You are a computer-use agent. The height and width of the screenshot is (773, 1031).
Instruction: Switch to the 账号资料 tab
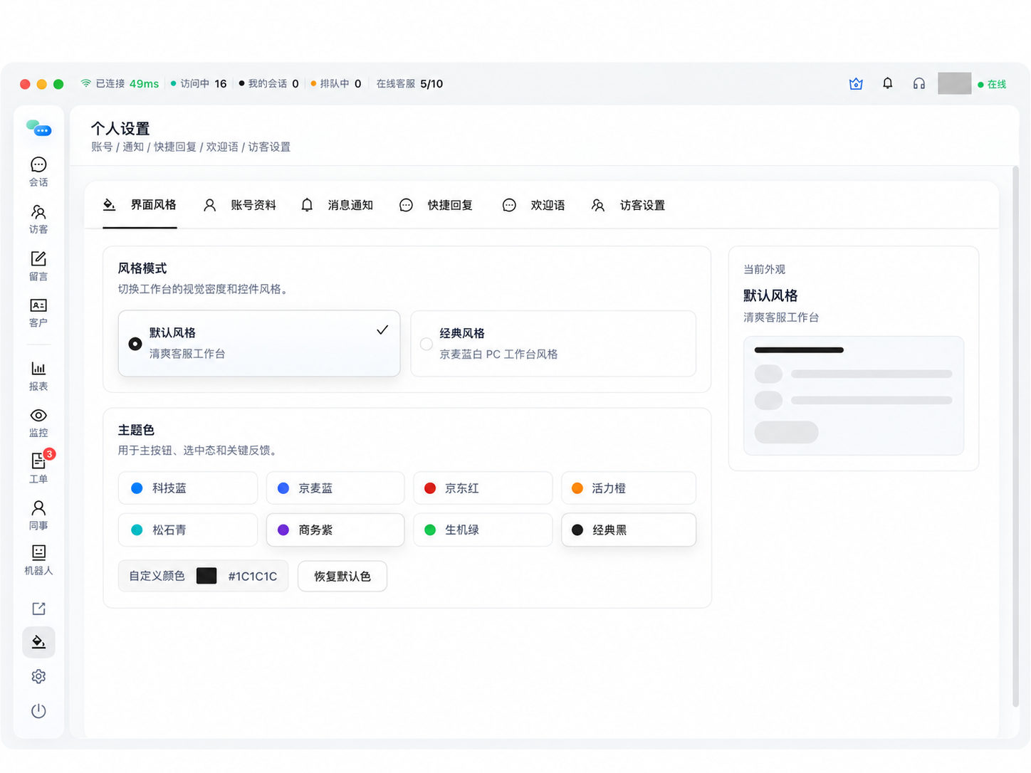pos(240,205)
